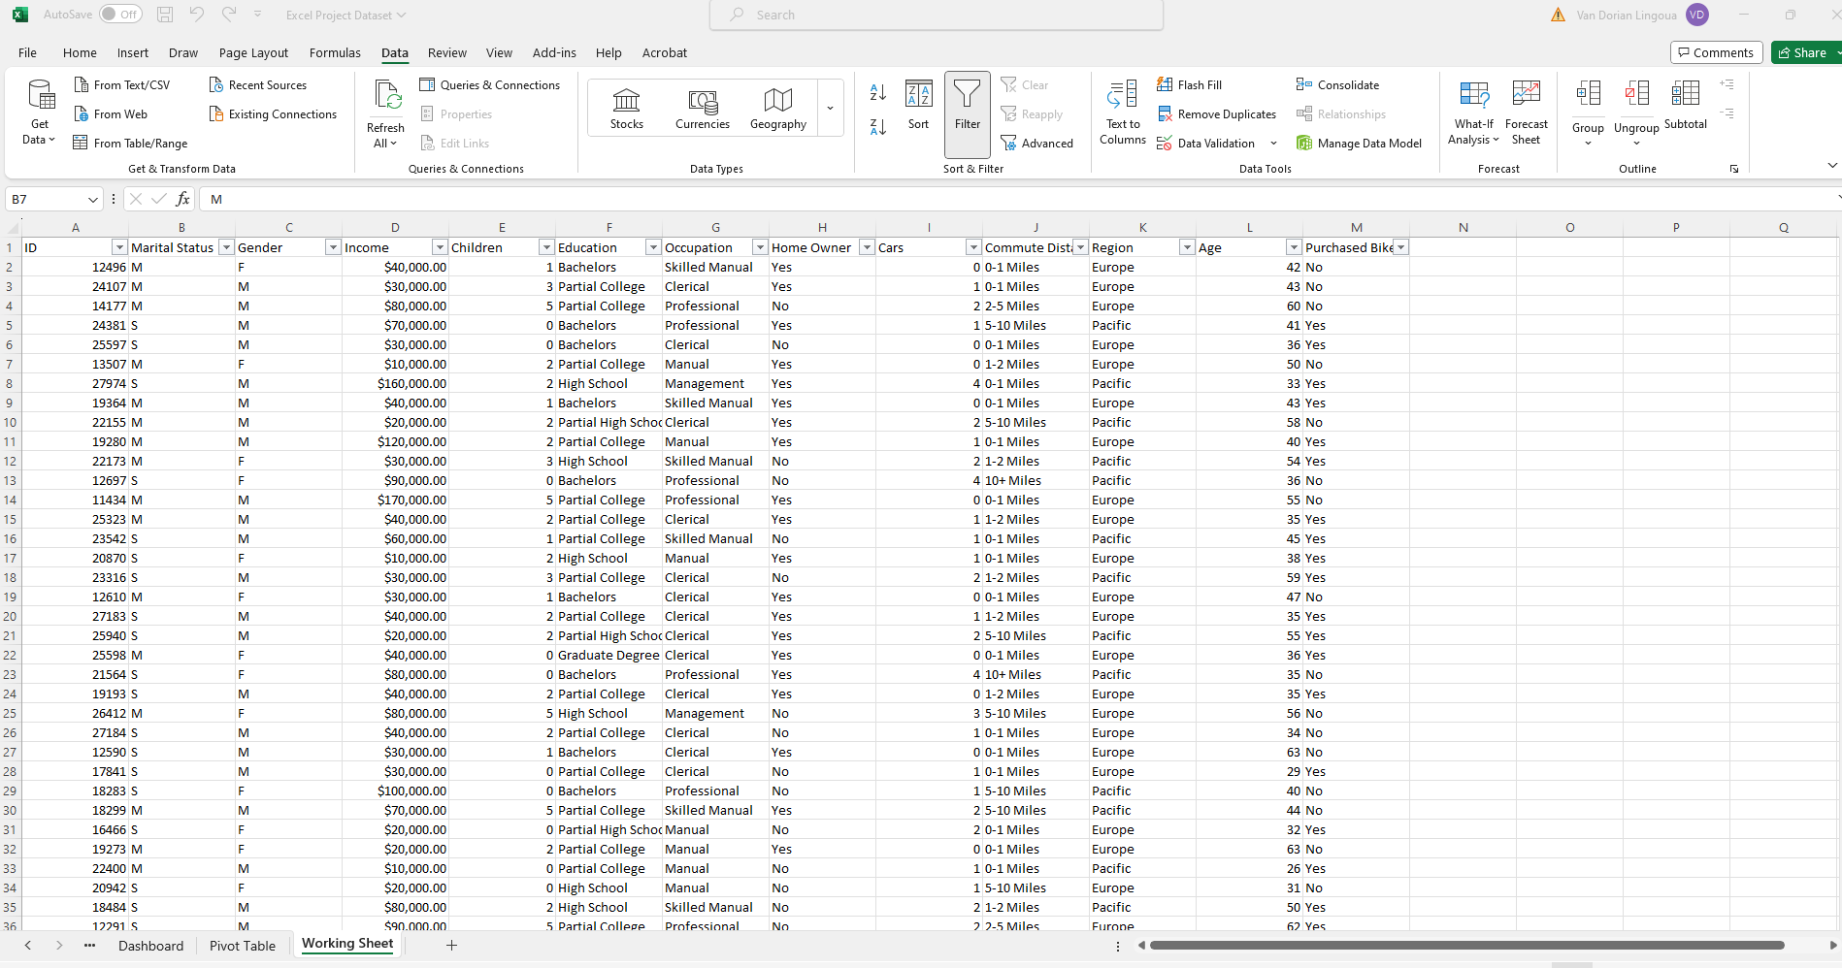
Task: Launch the Text to Columns wizard
Action: click(1122, 113)
